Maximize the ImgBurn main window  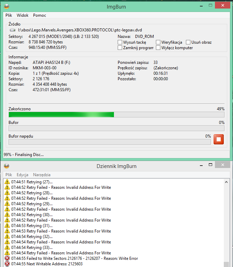210,5
